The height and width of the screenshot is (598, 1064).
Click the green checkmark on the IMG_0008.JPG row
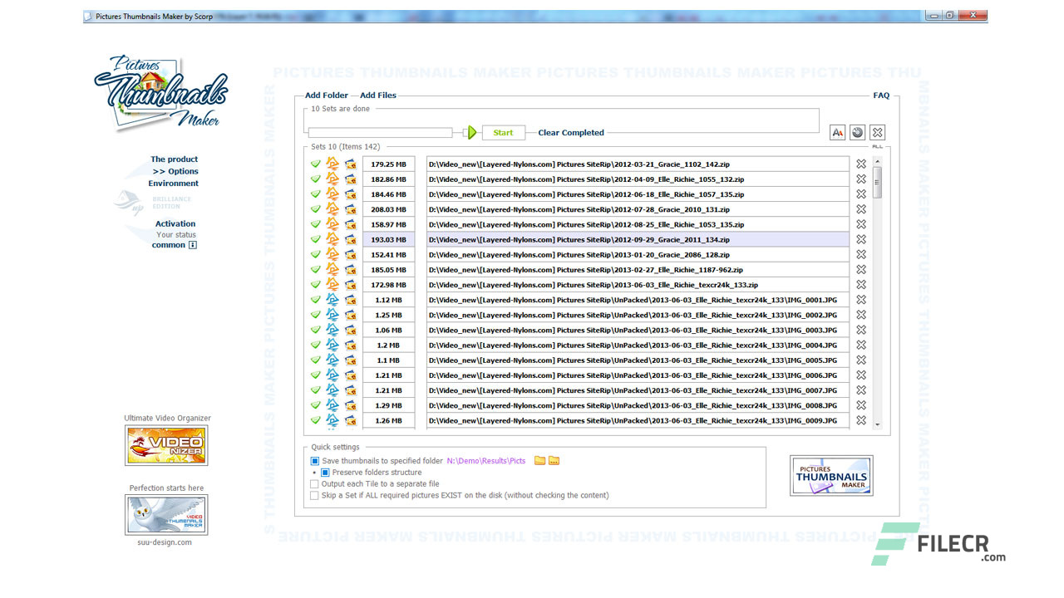(316, 405)
